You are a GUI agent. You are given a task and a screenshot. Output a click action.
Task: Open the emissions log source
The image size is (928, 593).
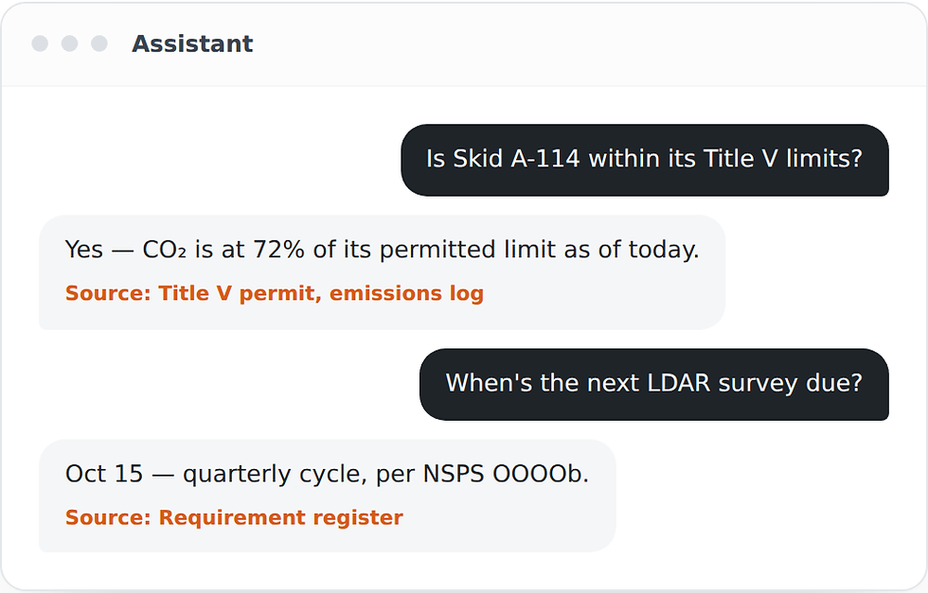(406, 293)
